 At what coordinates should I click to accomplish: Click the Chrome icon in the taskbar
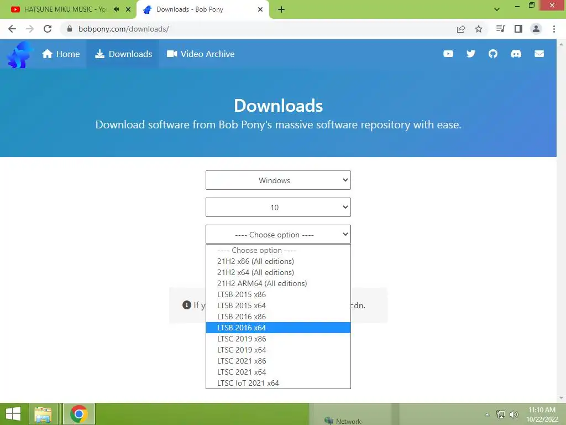point(78,414)
